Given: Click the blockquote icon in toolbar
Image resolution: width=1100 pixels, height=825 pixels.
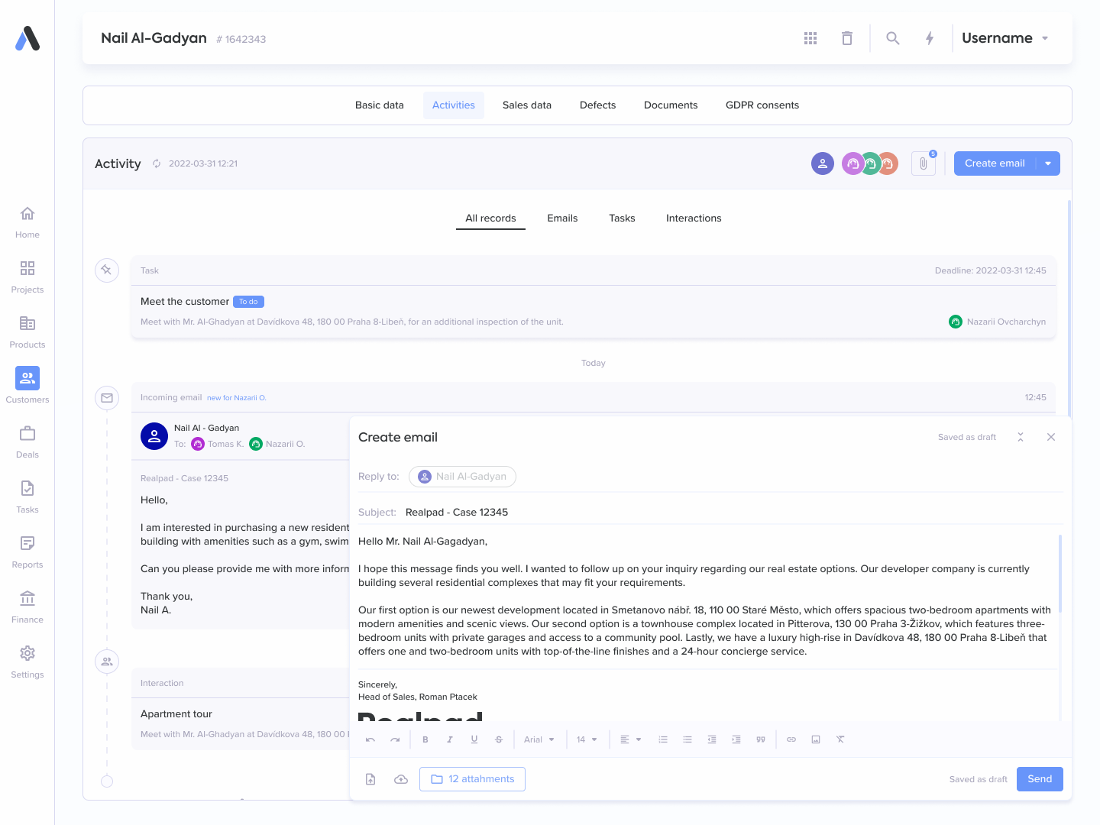Looking at the screenshot, I should pyautogui.click(x=761, y=739).
